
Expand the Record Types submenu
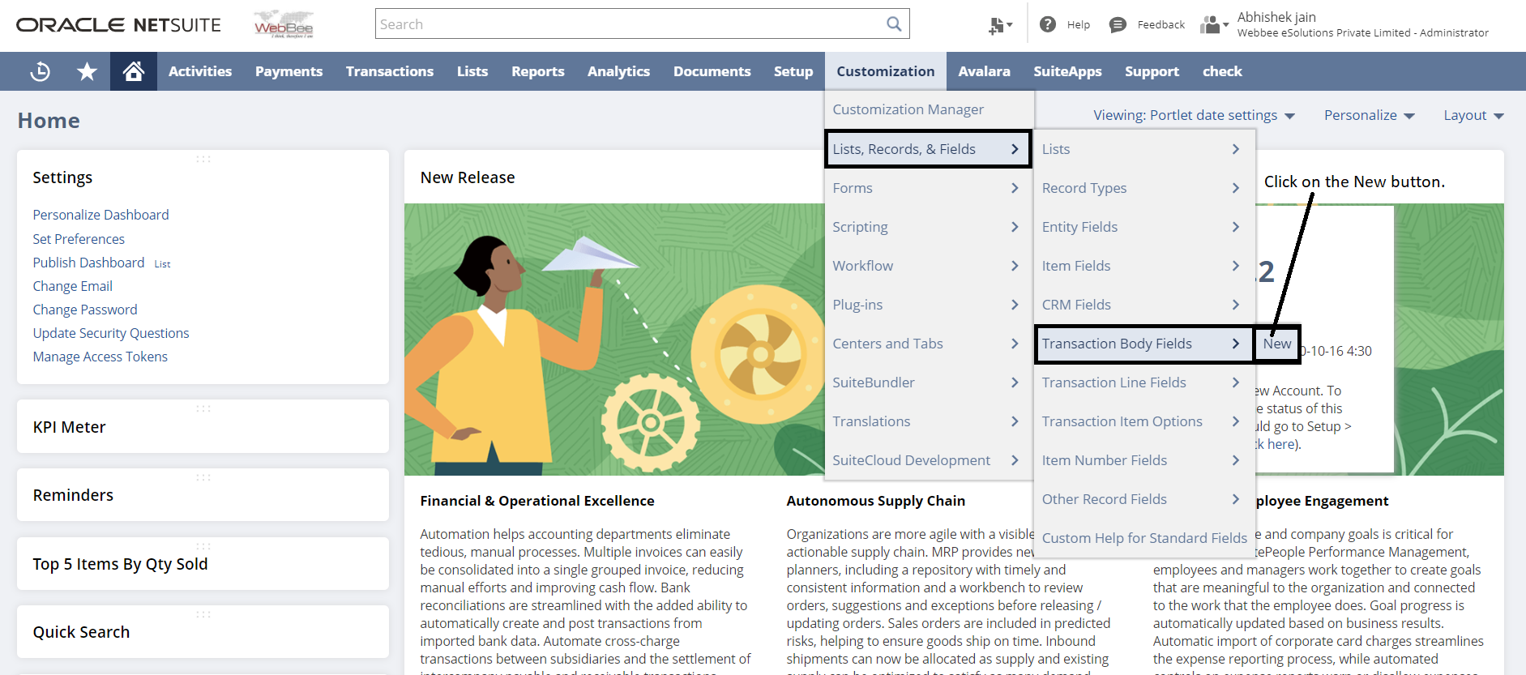[1144, 188]
